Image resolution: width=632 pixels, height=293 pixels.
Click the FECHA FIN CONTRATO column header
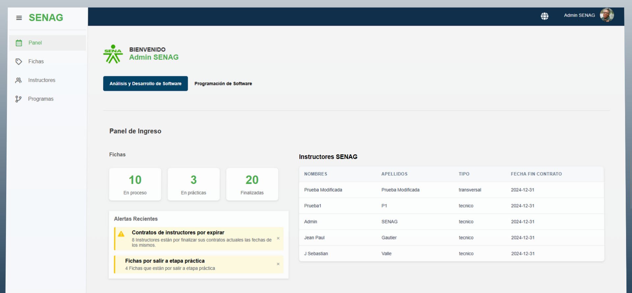(536, 174)
